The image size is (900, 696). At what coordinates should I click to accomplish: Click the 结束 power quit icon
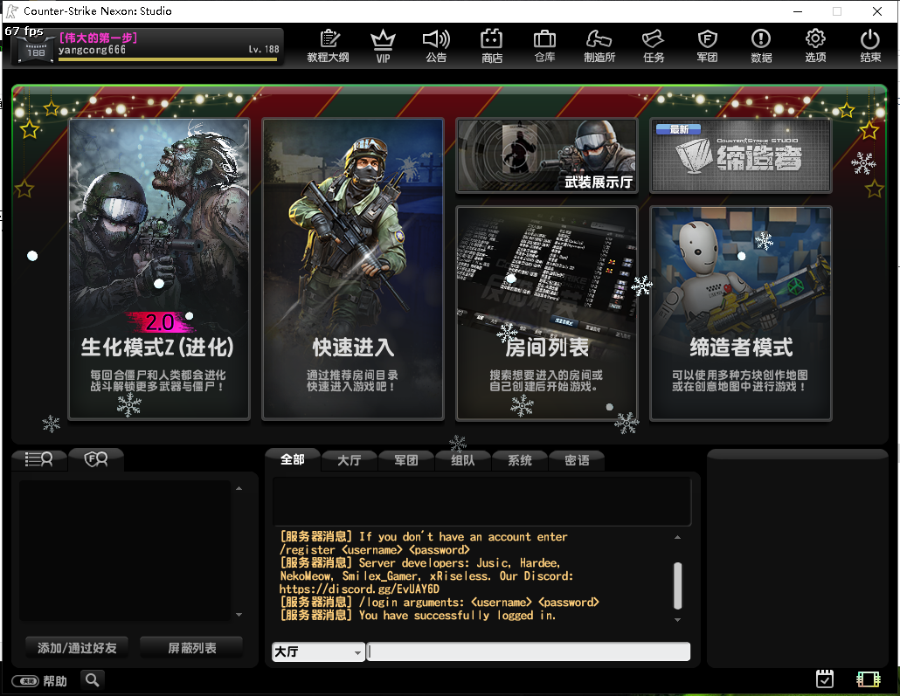point(870,46)
